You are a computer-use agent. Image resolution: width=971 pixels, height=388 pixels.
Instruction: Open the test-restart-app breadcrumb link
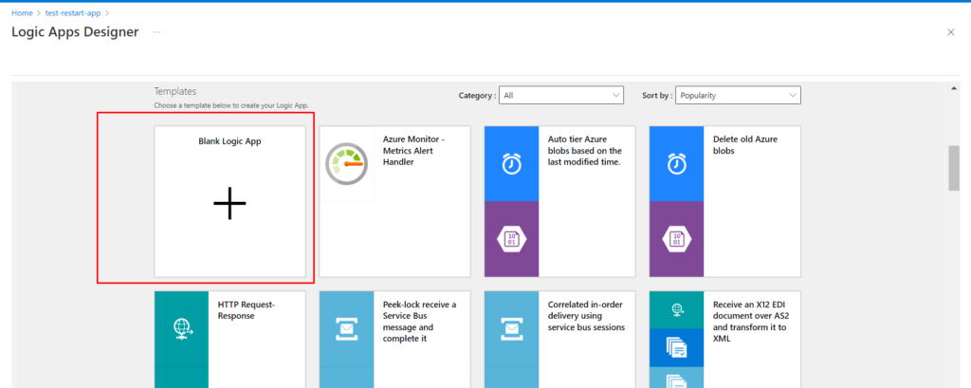pos(73,13)
